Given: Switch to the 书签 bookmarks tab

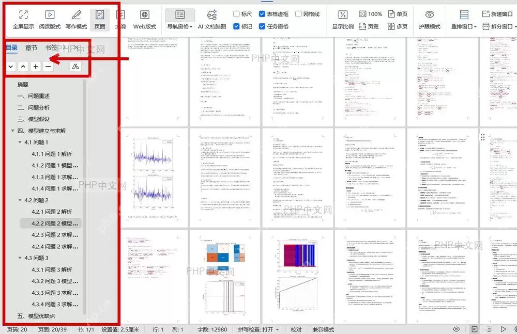Looking at the screenshot, I should 51,48.
